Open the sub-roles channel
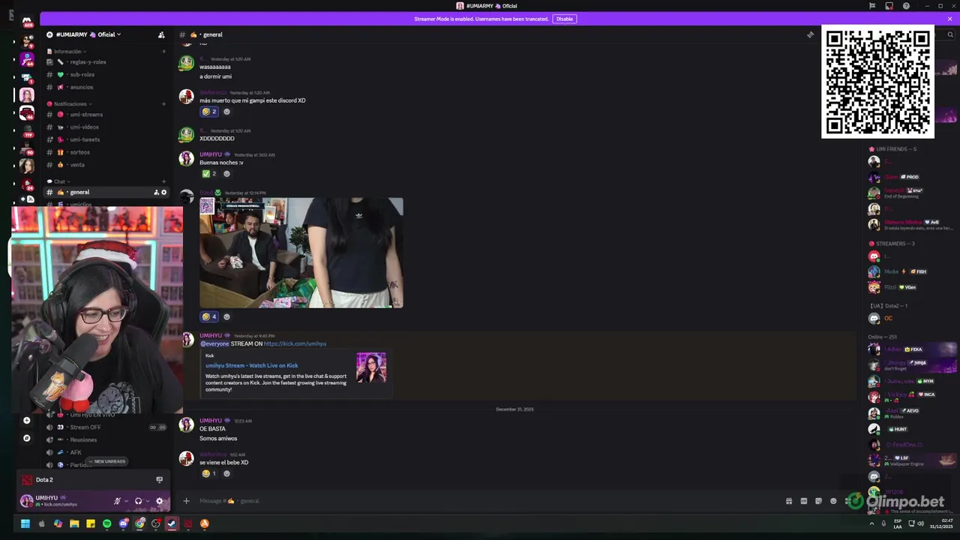Screen dimensions: 960x540 point(105,75)
